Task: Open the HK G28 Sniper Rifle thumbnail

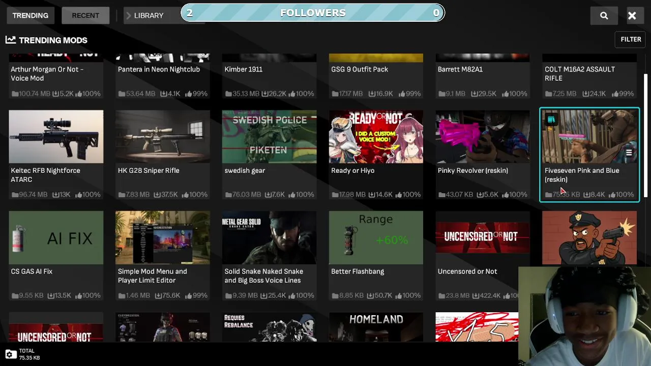Action: (163, 137)
